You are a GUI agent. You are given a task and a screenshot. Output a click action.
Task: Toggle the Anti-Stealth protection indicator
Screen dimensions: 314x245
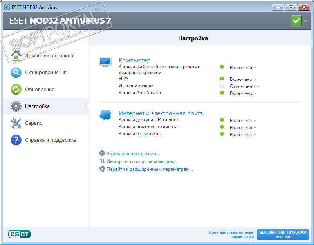coord(222,93)
